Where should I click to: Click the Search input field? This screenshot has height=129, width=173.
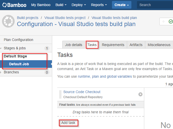(x=155, y=5)
